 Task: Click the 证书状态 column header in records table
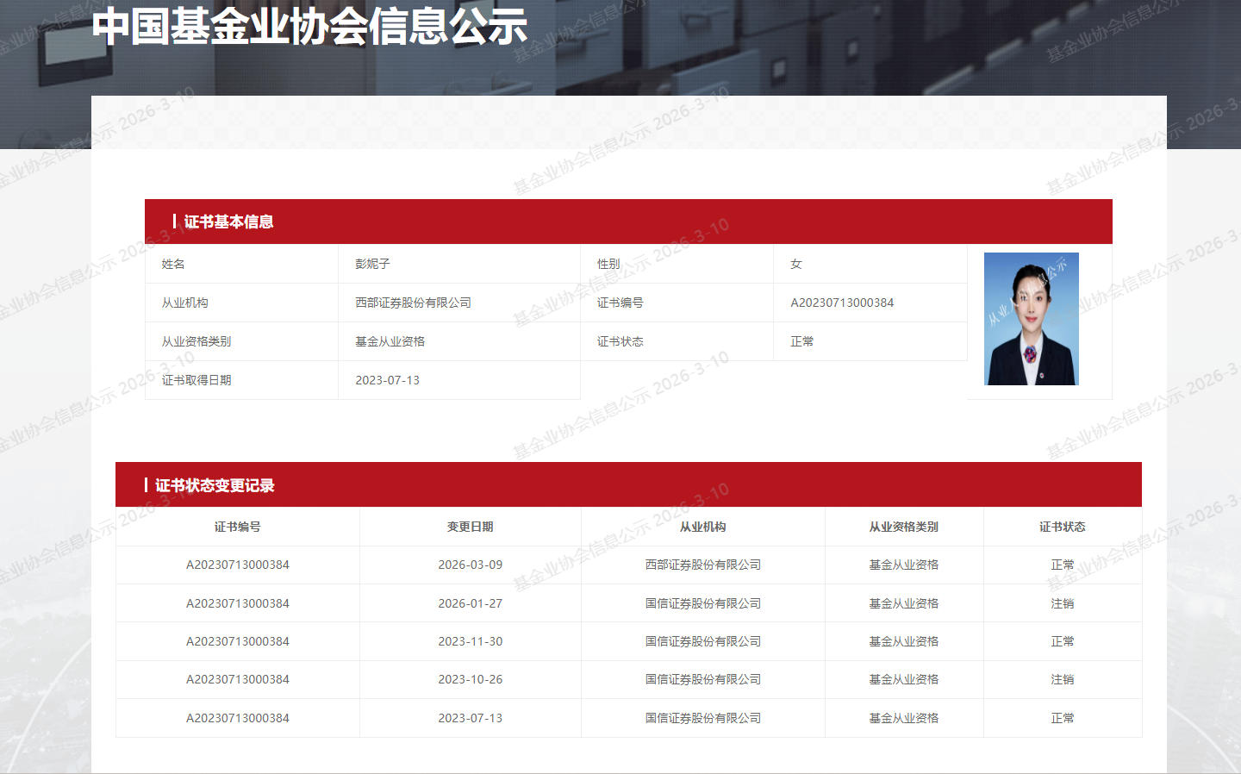coord(1062,527)
